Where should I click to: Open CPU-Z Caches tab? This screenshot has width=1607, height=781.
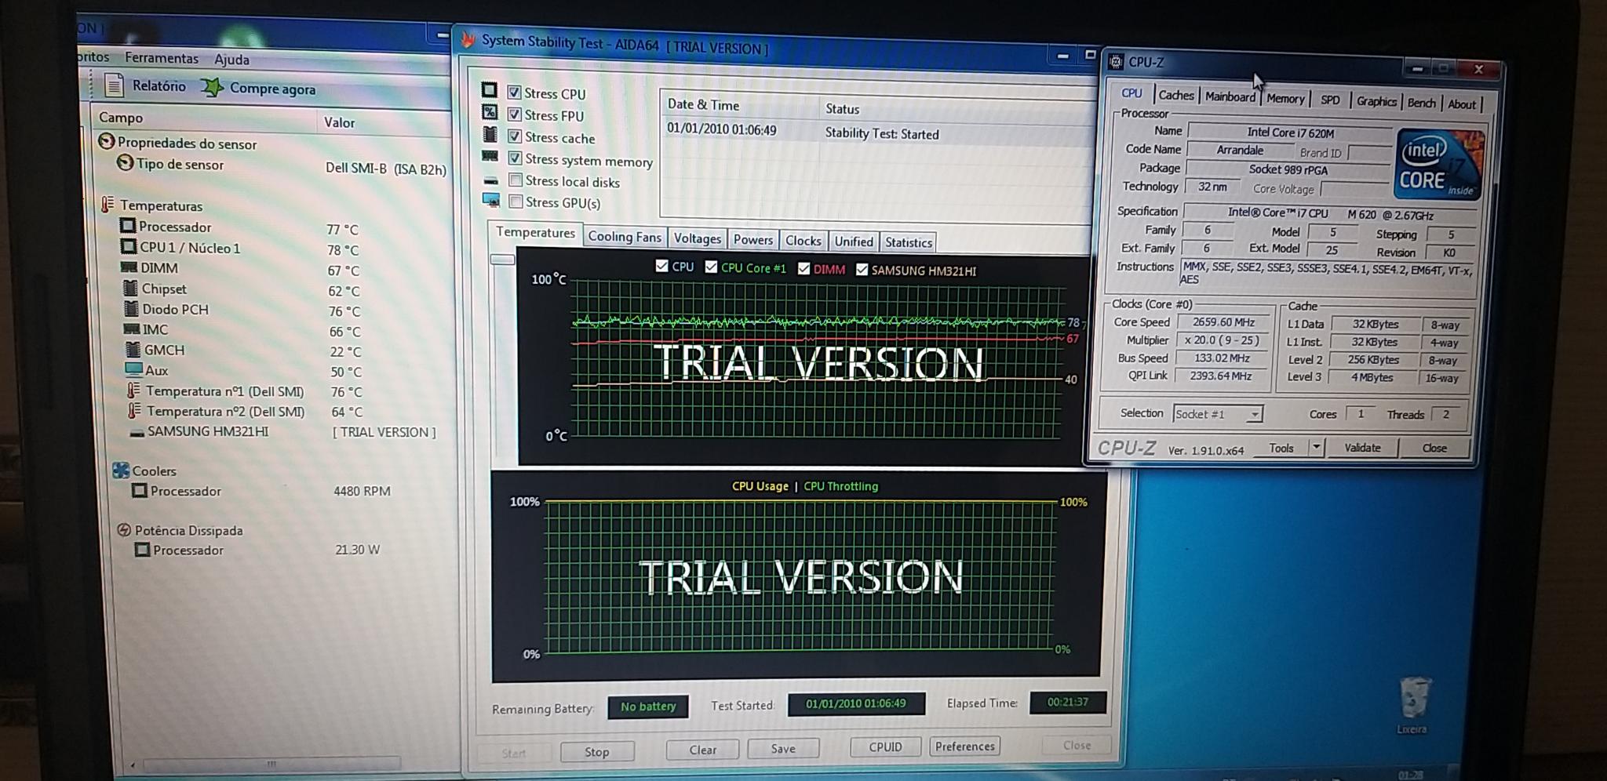click(1176, 95)
